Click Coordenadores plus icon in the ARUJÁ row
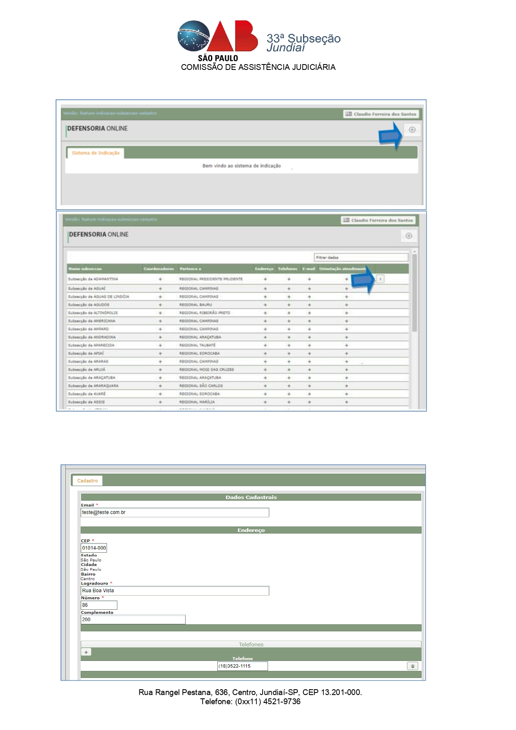 (x=160, y=370)
